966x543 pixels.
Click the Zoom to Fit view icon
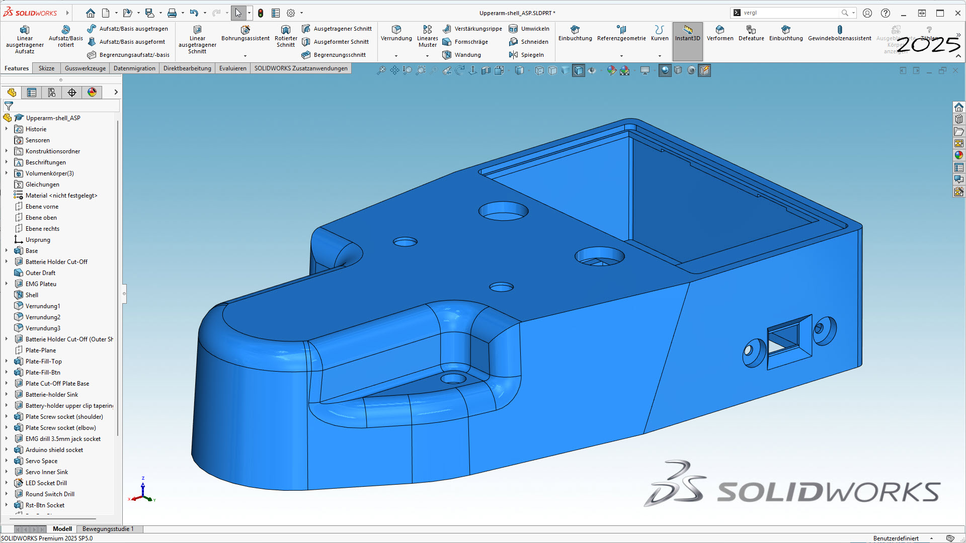pyautogui.click(x=381, y=70)
